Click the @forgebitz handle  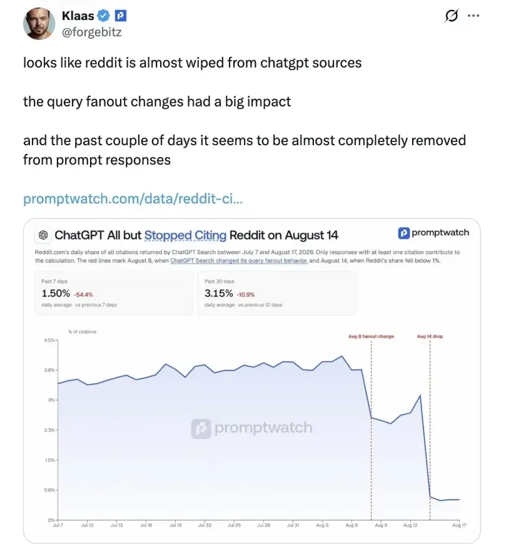click(92, 32)
